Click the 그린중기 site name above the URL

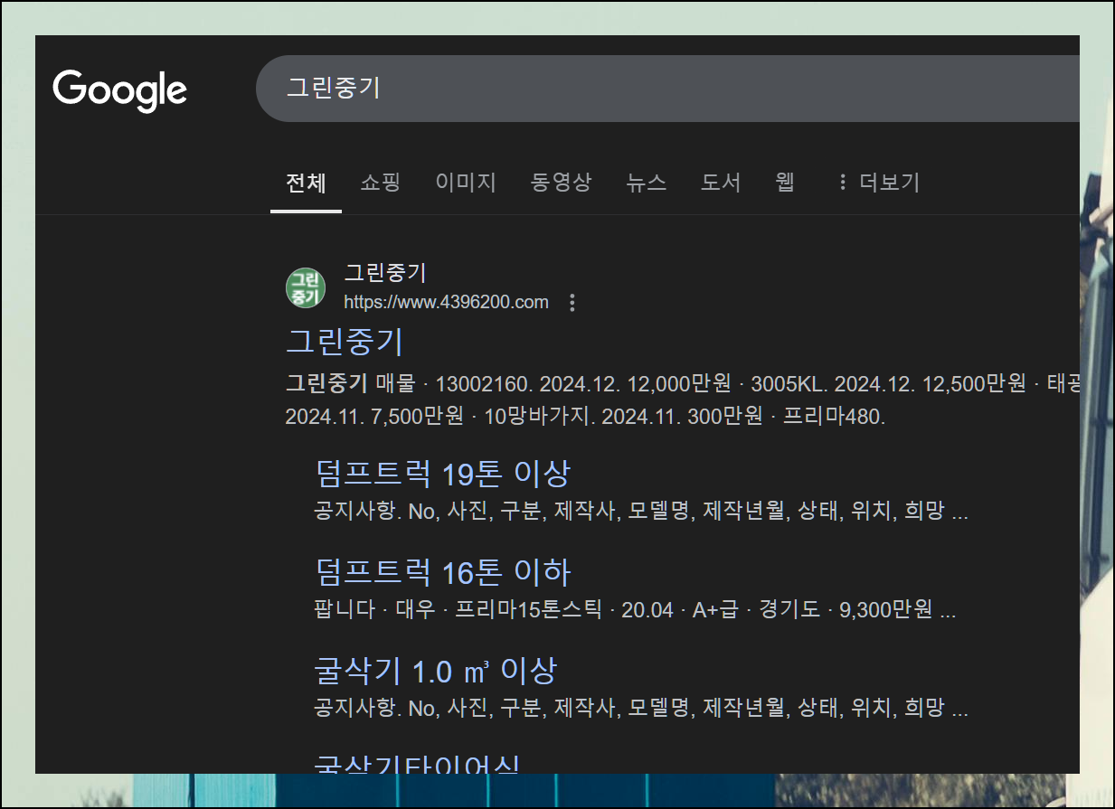tap(385, 273)
